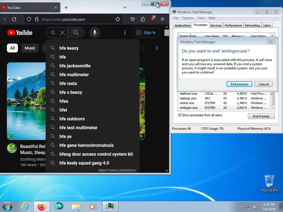The width and height of the screenshot is (283, 212).
Task: Switch to the Applications tab
Action: (182, 25)
